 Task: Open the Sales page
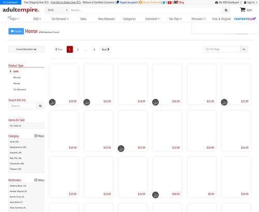click(x=83, y=19)
